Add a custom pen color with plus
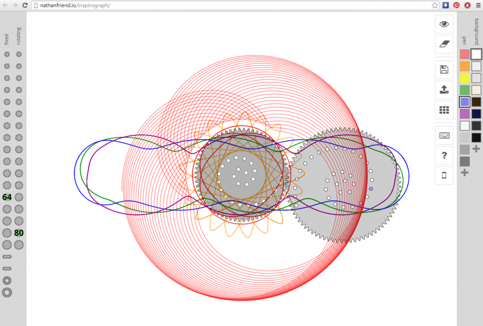 coord(464,173)
